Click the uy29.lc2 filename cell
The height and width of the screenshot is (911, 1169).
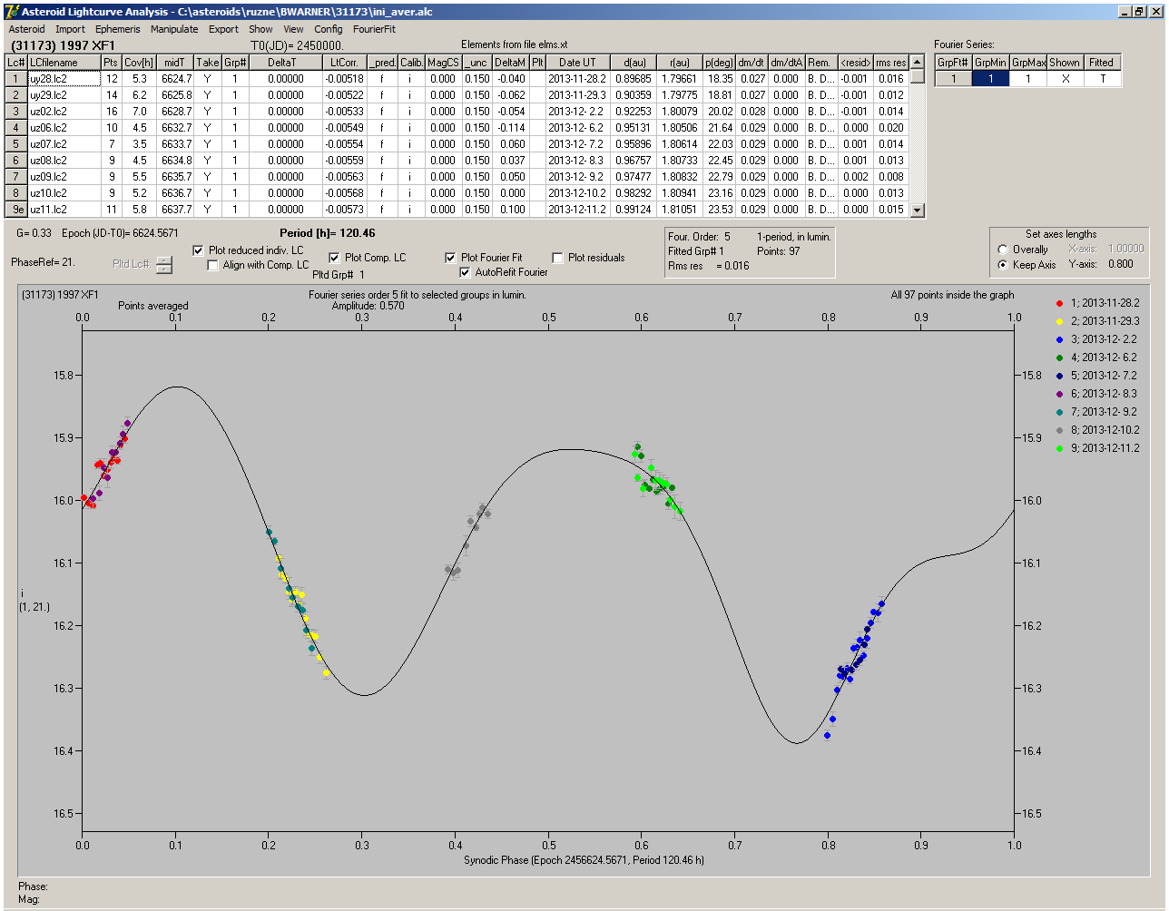point(64,95)
